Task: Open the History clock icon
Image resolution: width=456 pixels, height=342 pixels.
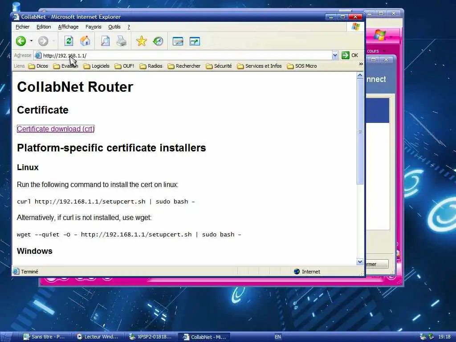Action: (158, 41)
